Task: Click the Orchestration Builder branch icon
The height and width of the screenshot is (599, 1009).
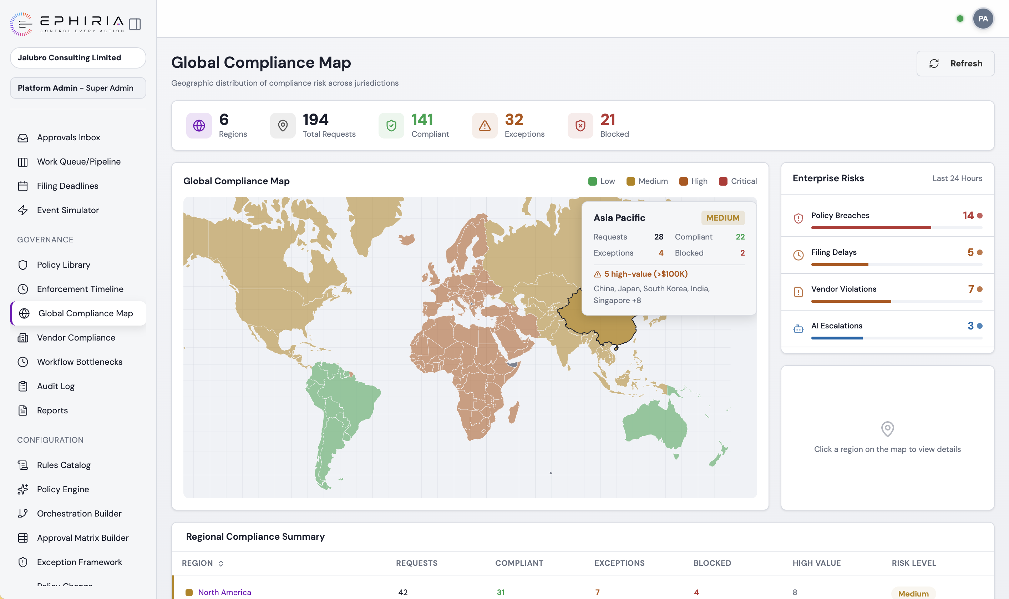Action: click(x=23, y=513)
